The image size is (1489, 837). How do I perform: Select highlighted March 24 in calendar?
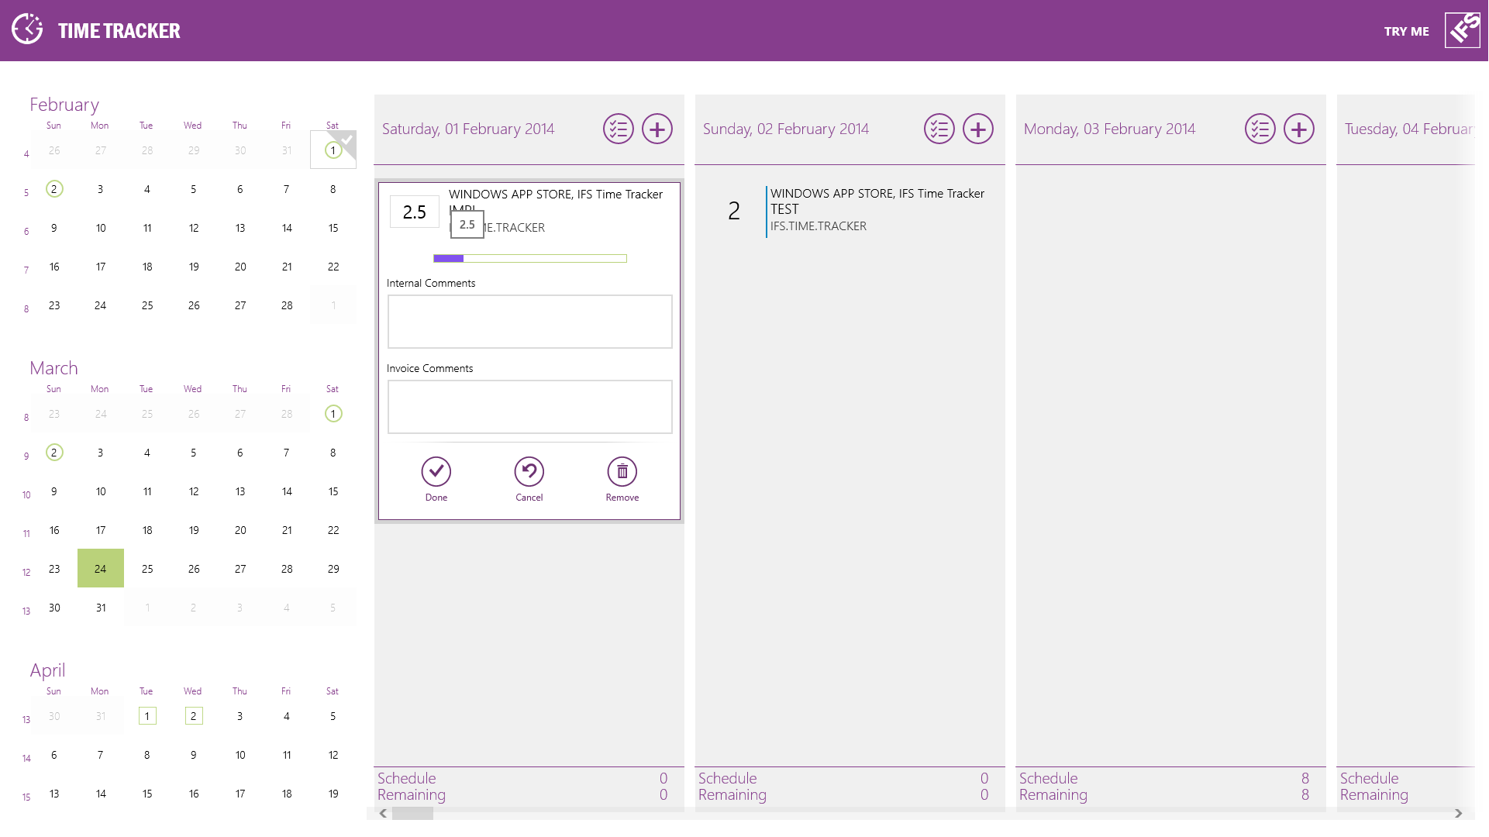[x=101, y=569]
